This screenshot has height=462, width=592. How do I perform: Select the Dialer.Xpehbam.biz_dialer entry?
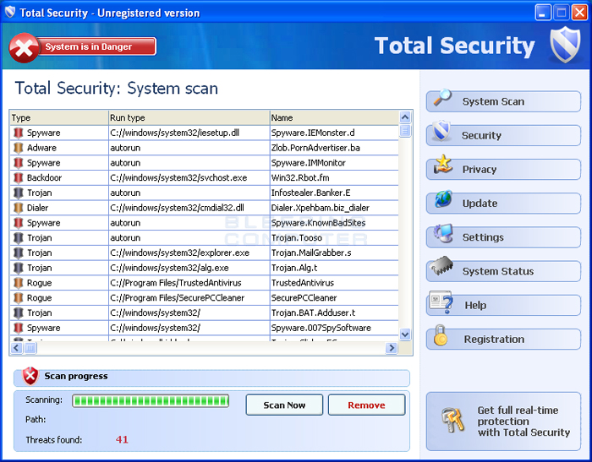[321, 208]
